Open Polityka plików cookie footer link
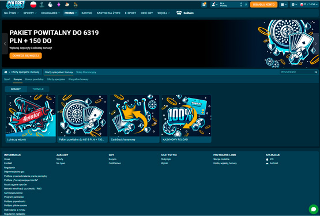The width and height of the screenshot is (320, 216). pos(16,206)
